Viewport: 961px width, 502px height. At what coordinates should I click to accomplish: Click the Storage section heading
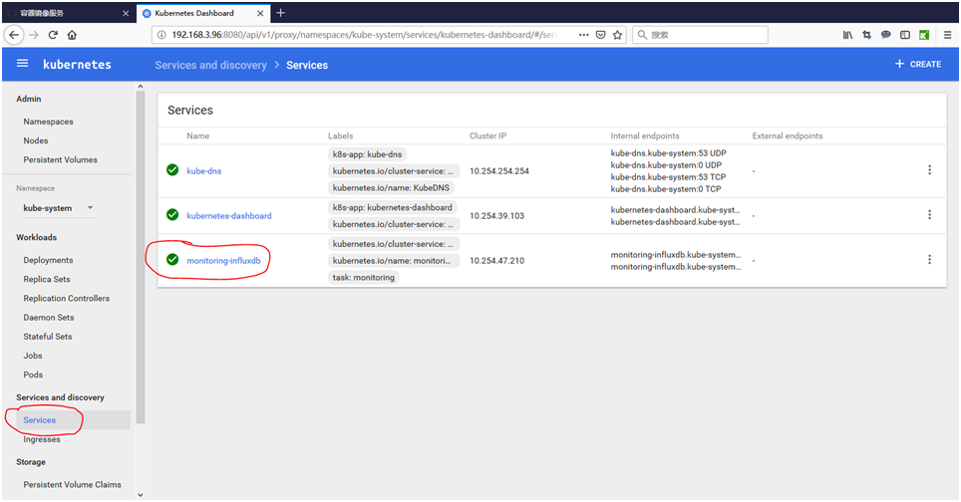tap(31, 461)
